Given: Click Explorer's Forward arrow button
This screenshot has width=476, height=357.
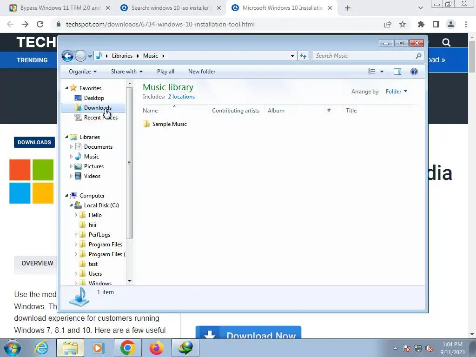Looking at the screenshot, I should point(80,56).
